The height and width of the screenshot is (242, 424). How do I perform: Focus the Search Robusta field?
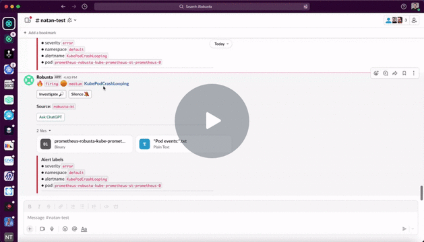pyautogui.click(x=202, y=7)
